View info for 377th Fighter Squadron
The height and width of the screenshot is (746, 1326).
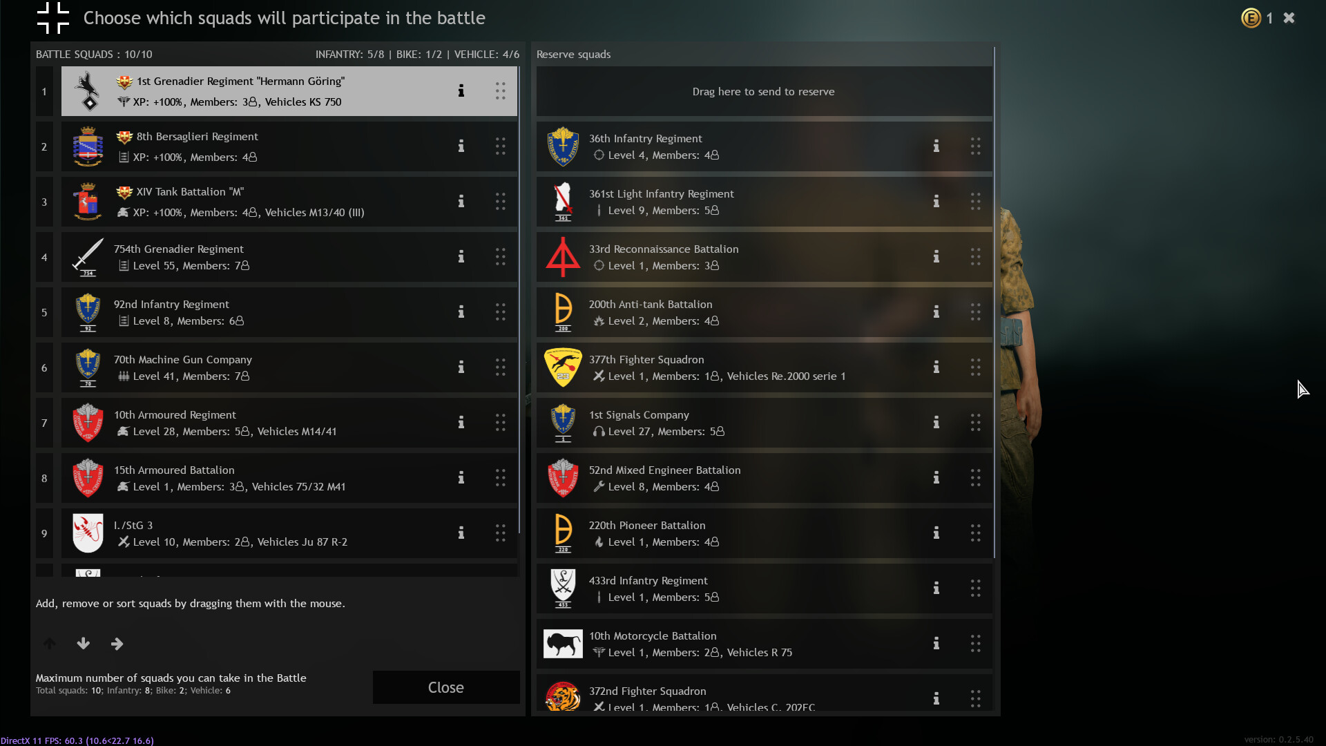tap(936, 367)
